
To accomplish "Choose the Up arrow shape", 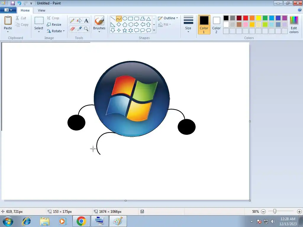I will click(149, 25).
